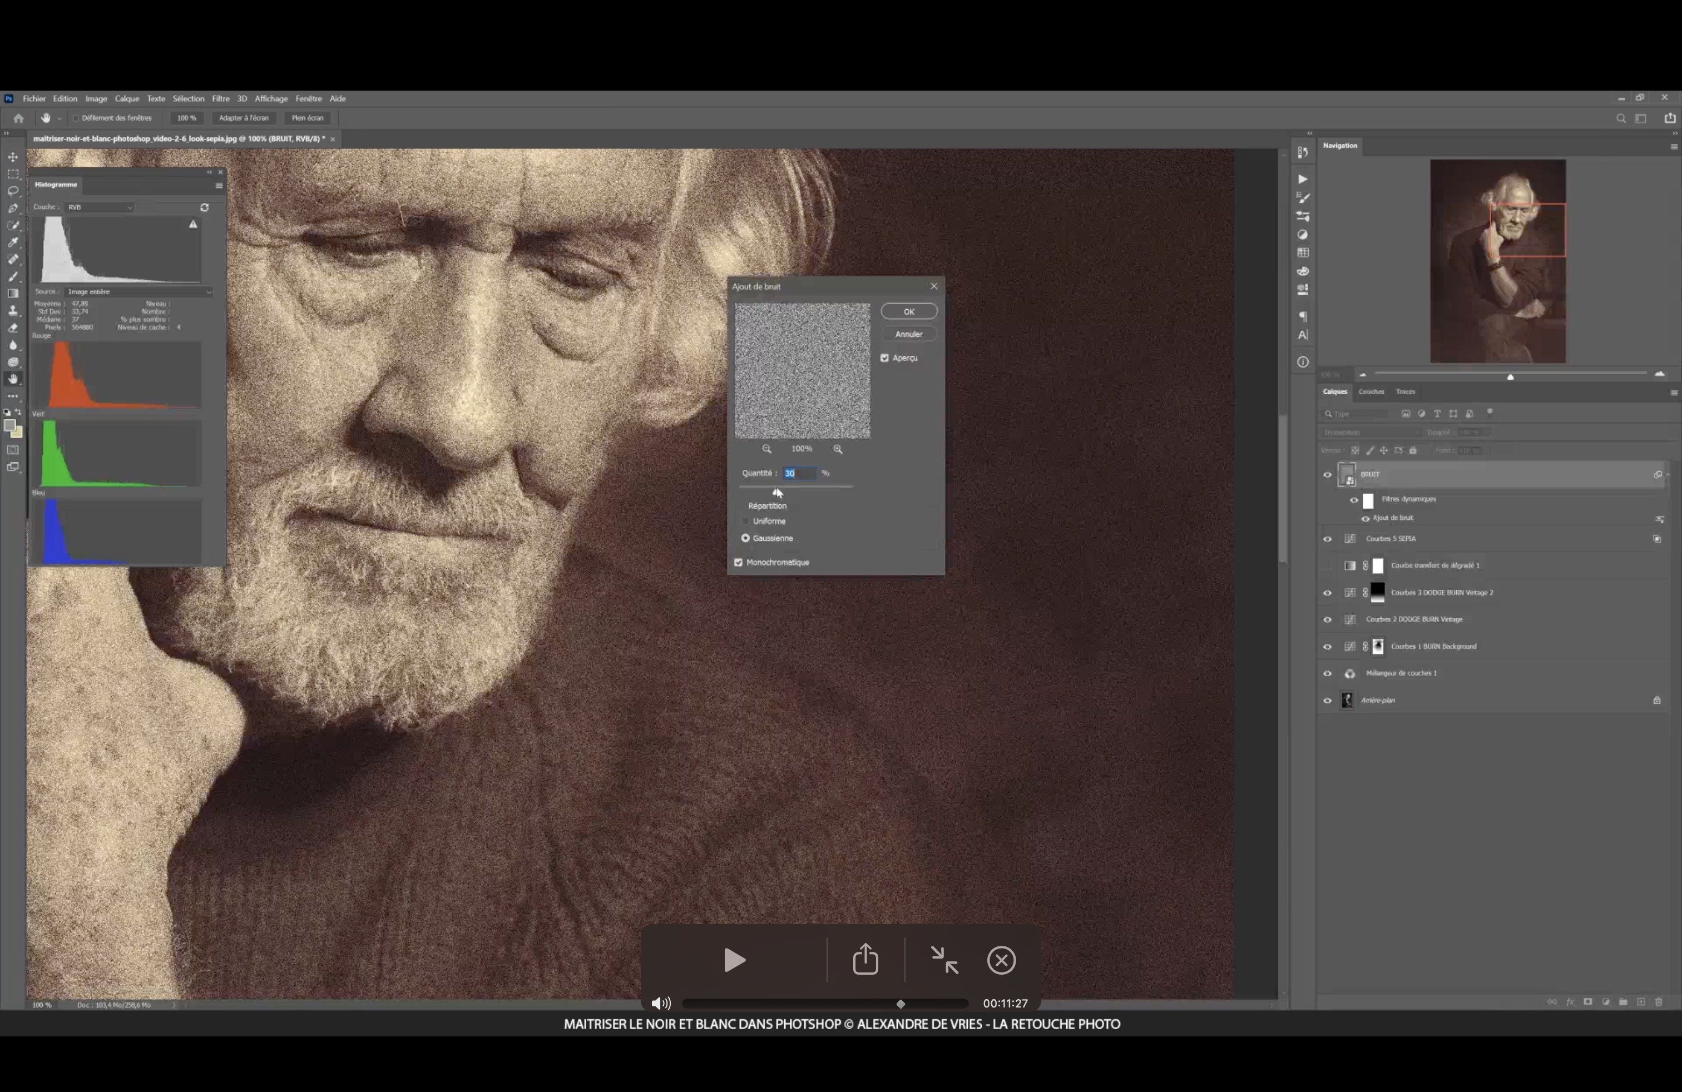
Task: Select the Eyedropper tool
Action: [x=13, y=242]
